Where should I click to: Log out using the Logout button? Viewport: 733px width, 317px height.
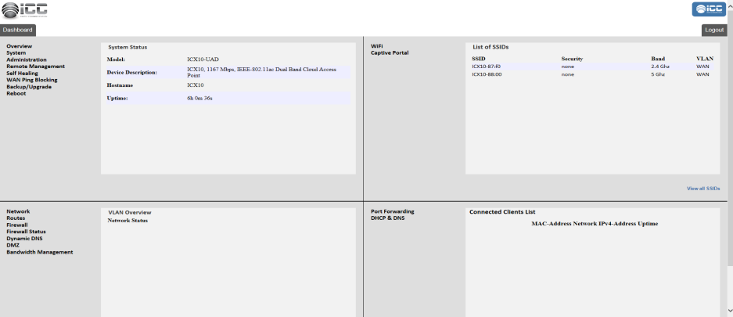pyautogui.click(x=714, y=30)
